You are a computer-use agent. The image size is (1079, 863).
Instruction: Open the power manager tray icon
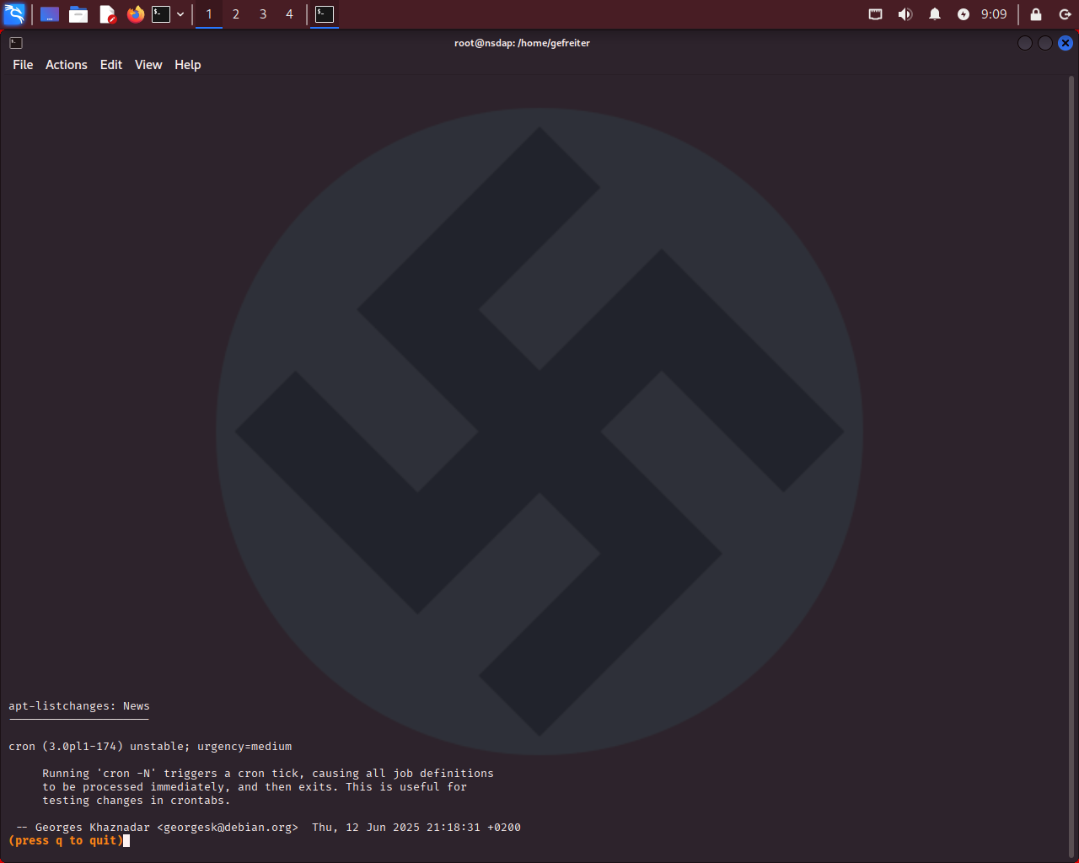point(964,14)
